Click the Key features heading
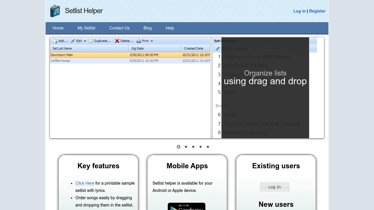374x210 pixels. click(x=98, y=166)
